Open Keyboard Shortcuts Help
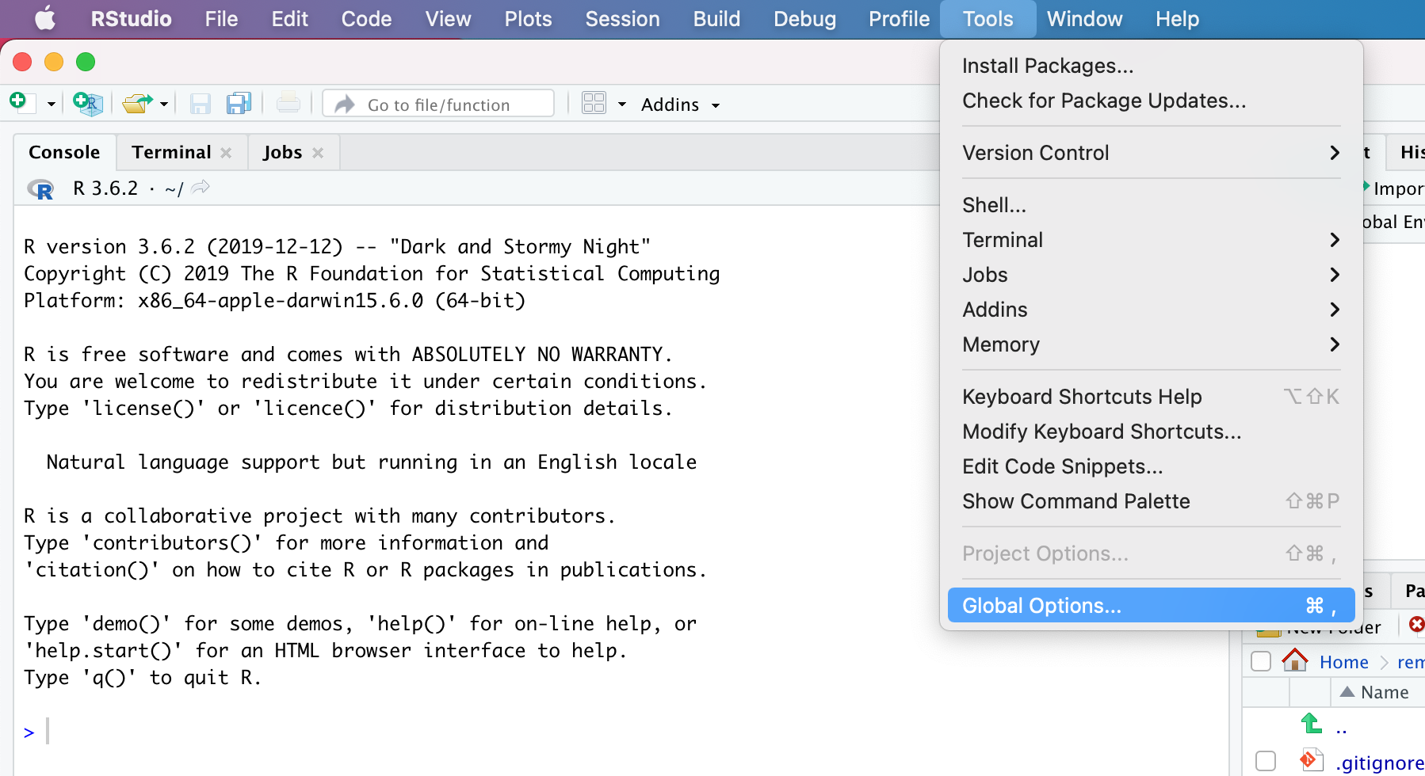1425x776 pixels. tap(1151, 397)
